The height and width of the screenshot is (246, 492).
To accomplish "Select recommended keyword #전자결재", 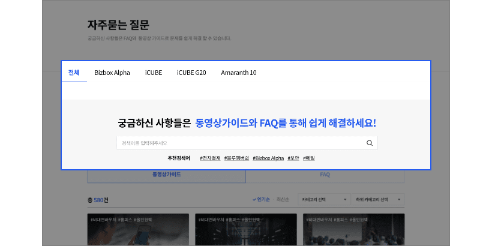I will pos(210,158).
